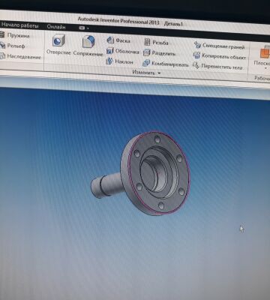Click the Рабочие panel label
Image resolution: width=270 pixels, height=300 pixels.
pos(262,79)
